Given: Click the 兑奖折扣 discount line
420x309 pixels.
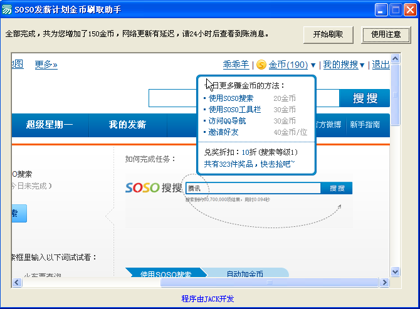Looking at the screenshot, I should pyautogui.click(x=251, y=152).
